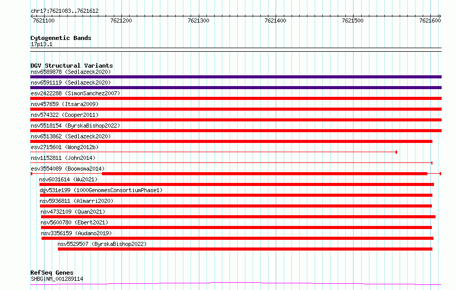Select the Cytogenetic Bands track title
The height and width of the screenshot is (290, 456).
coord(61,38)
